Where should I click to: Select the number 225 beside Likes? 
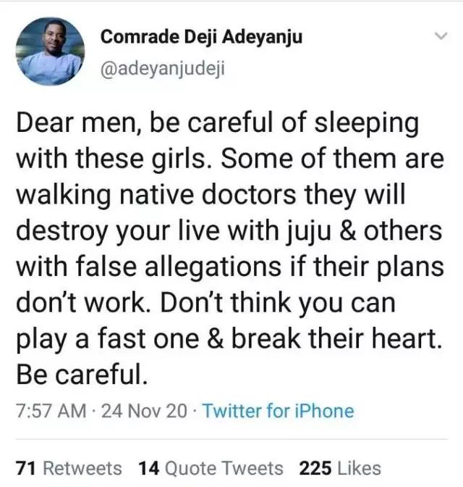[315, 468]
